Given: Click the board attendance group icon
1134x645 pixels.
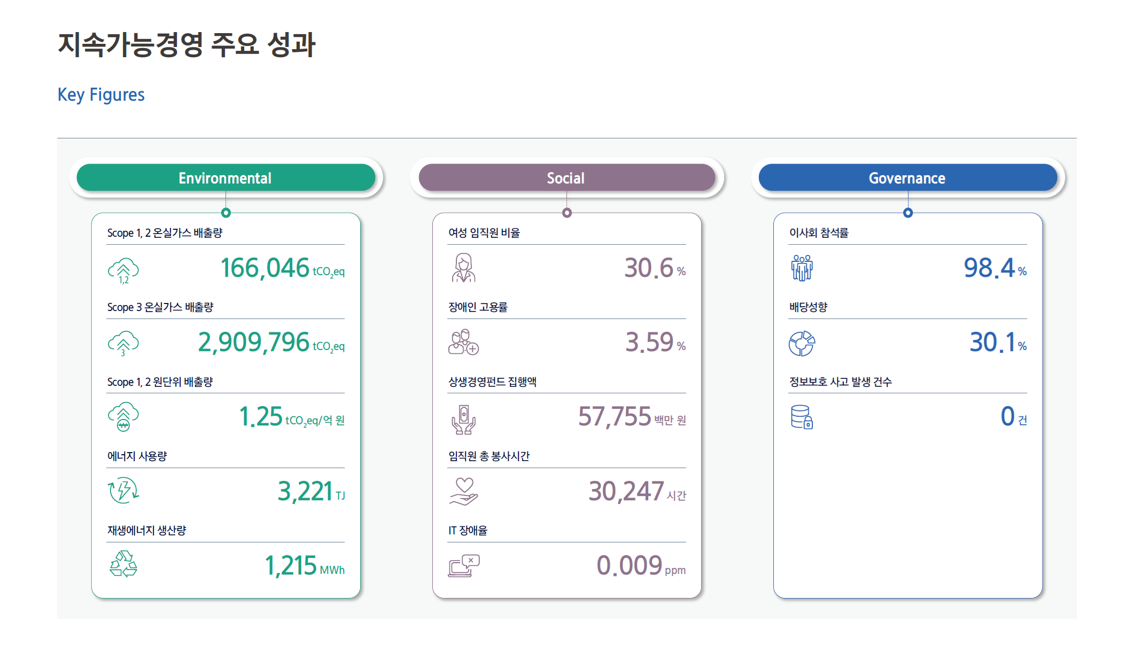Looking at the screenshot, I should [802, 268].
